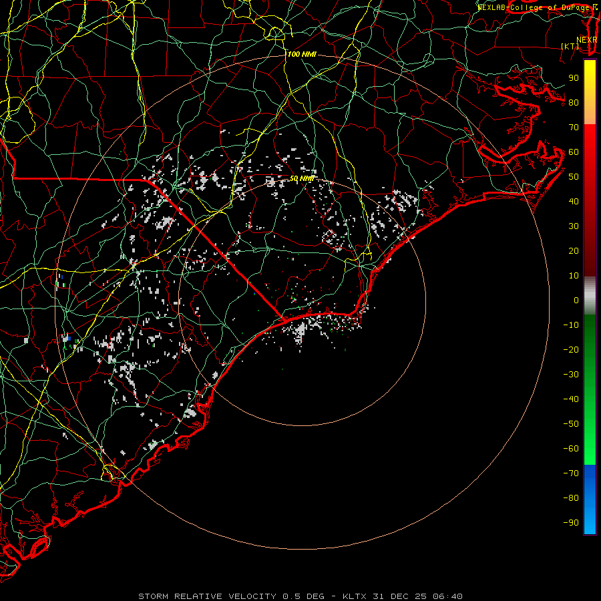The image size is (601, 601).
Task: Click the -30 value on the velocity scale
Action: [x=571, y=375]
